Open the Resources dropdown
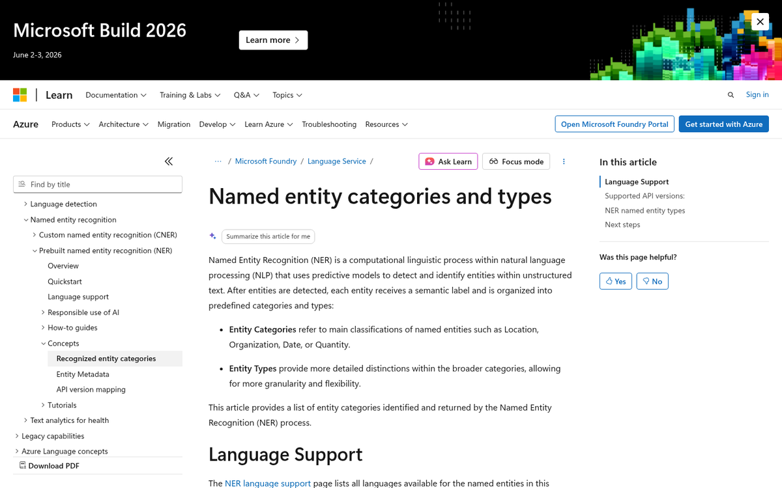782x488 pixels. click(386, 124)
